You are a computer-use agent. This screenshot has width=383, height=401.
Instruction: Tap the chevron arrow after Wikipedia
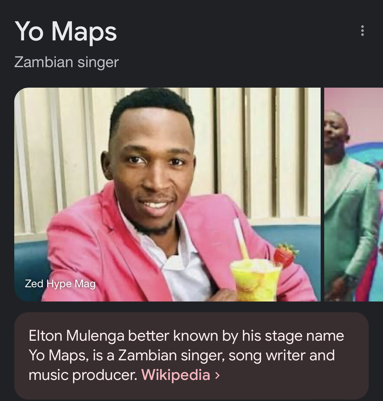coord(218,375)
